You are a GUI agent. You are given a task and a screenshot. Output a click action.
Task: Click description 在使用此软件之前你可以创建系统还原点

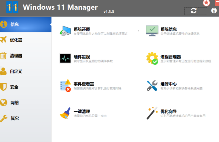101,34
